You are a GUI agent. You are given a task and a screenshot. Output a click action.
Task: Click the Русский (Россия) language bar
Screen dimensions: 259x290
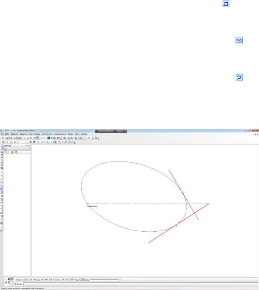point(104,131)
